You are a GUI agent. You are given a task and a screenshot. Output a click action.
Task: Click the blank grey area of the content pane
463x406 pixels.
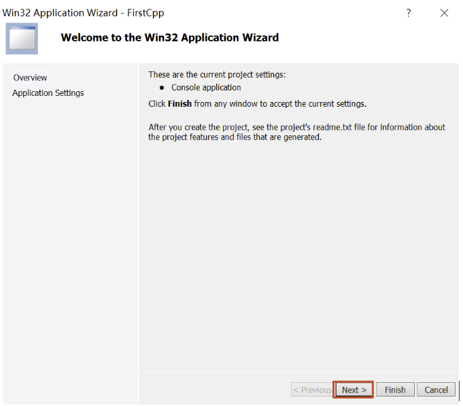click(x=299, y=258)
